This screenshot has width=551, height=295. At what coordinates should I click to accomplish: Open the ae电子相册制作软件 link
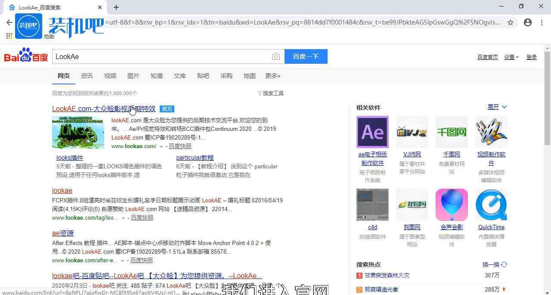click(372, 158)
